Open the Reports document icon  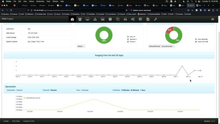click(148, 19)
